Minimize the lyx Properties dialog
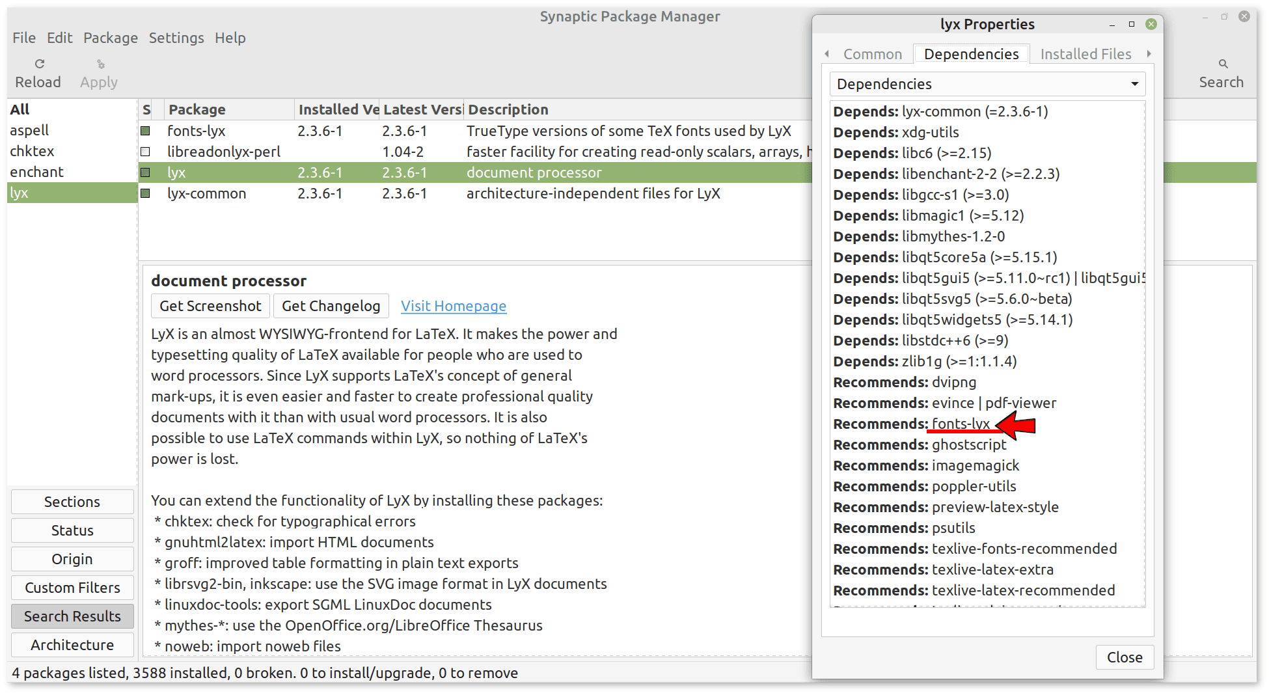This screenshot has width=1269, height=695. 1112,24
